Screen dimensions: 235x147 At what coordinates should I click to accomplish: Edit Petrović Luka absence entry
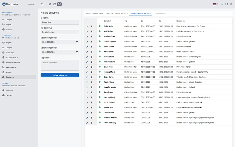tap(87, 62)
